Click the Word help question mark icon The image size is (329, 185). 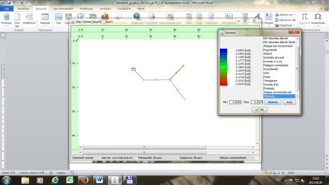[326, 9]
